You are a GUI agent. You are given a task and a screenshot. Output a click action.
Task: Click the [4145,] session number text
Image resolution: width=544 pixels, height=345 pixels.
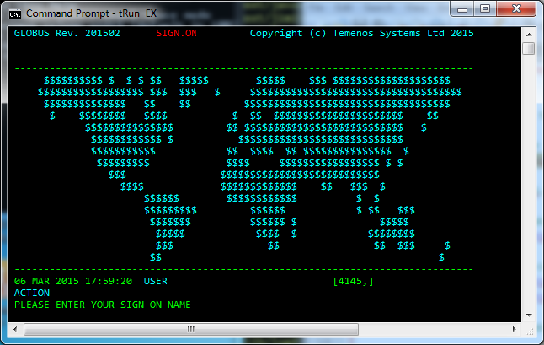354,281
